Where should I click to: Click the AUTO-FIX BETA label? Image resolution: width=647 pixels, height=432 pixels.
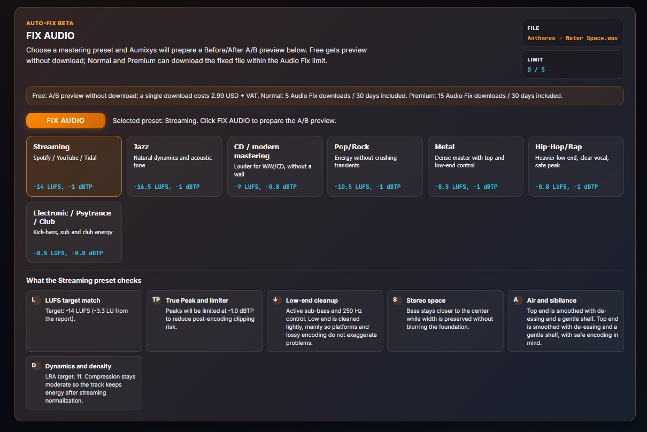(x=50, y=24)
